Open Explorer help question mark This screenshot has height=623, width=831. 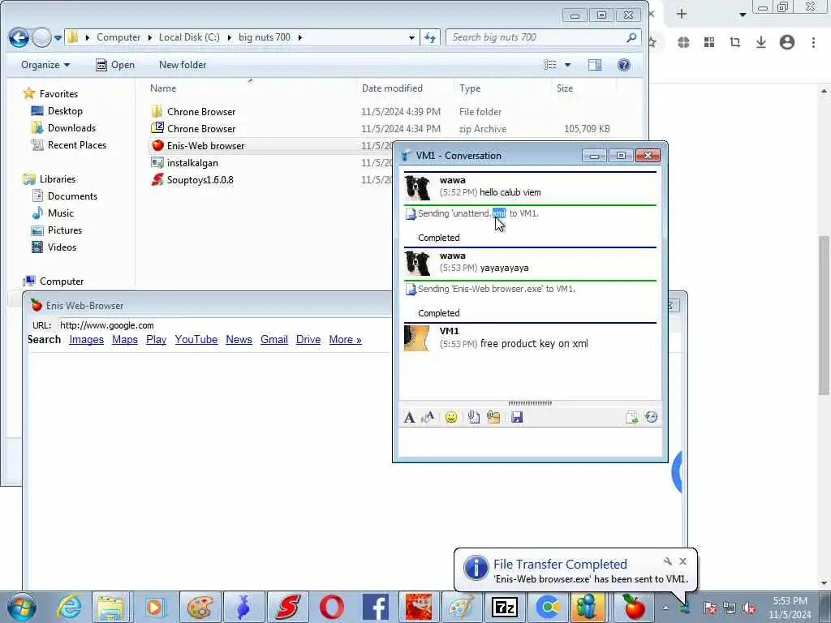tap(624, 65)
